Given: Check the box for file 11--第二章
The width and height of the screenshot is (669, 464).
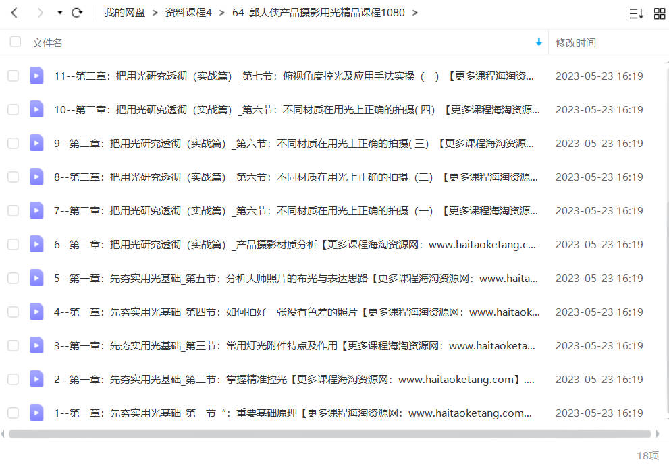Looking at the screenshot, I should pyautogui.click(x=14, y=76).
